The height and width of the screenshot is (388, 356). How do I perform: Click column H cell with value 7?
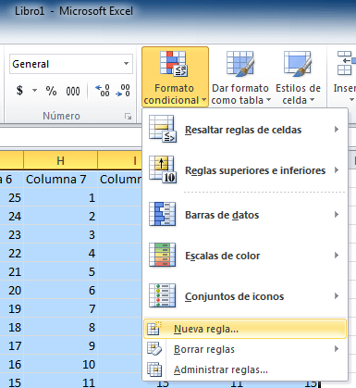point(60,308)
